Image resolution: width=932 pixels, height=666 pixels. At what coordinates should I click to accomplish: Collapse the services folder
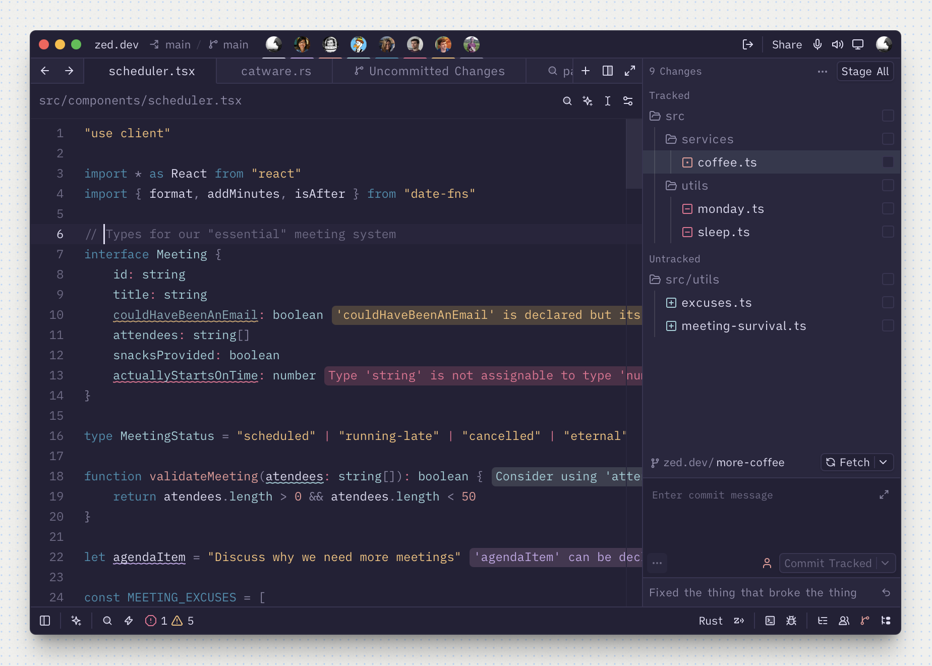(x=700, y=139)
